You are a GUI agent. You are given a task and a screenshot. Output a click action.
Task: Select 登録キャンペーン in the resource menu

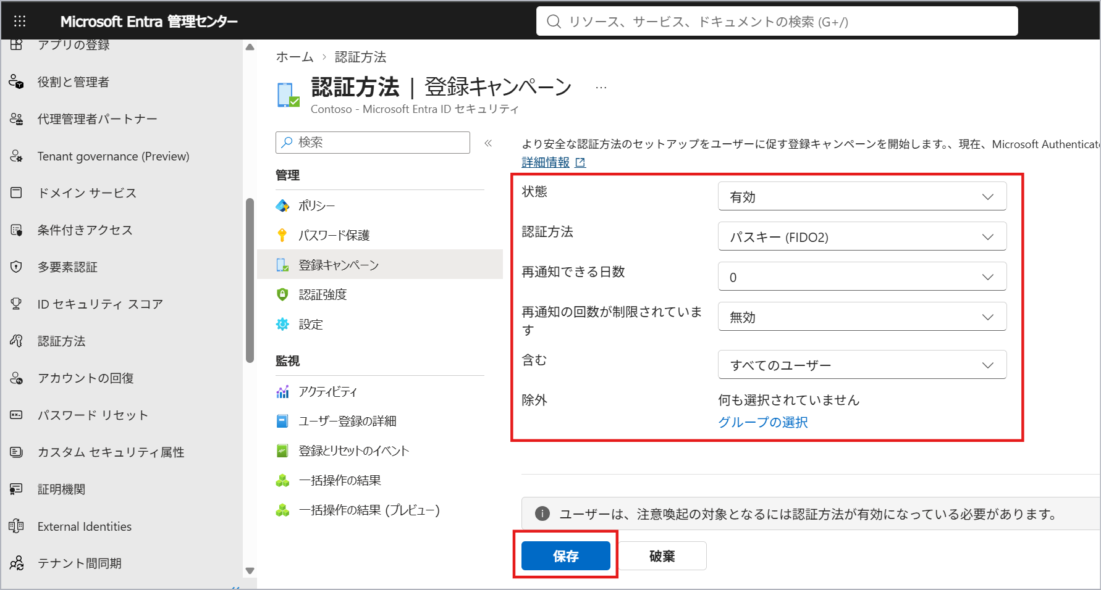[379, 265]
